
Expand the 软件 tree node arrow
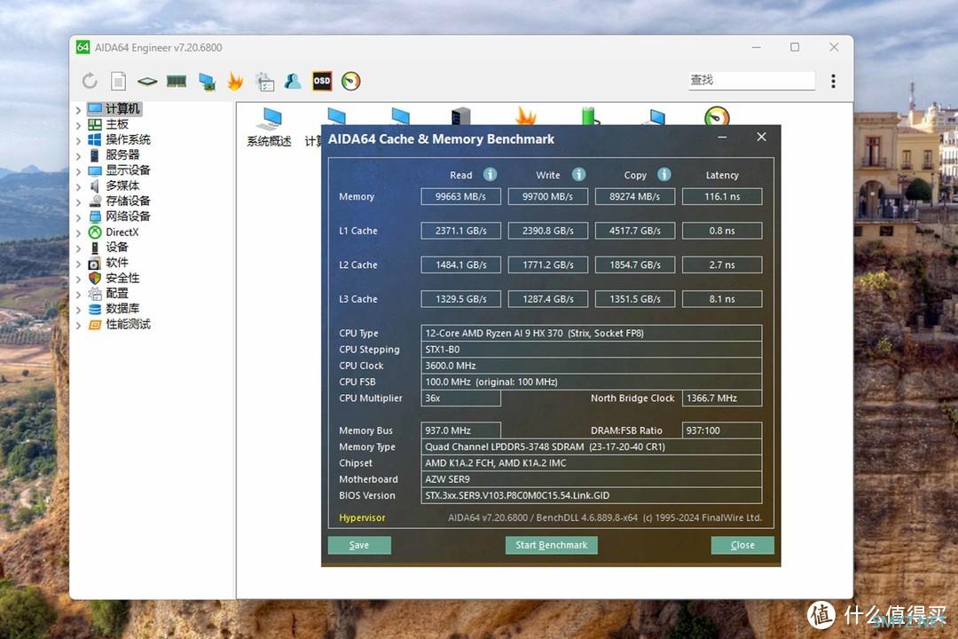tap(78, 264)
